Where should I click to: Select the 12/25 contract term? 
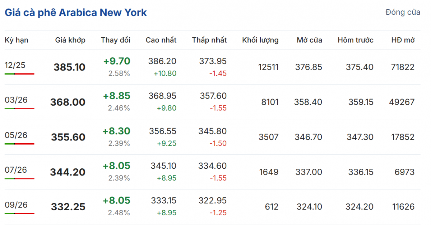(x=15, y=65)
